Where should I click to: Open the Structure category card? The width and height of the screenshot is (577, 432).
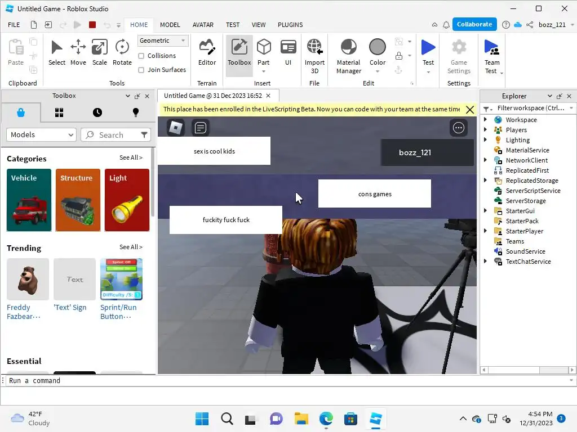[78, 200]
